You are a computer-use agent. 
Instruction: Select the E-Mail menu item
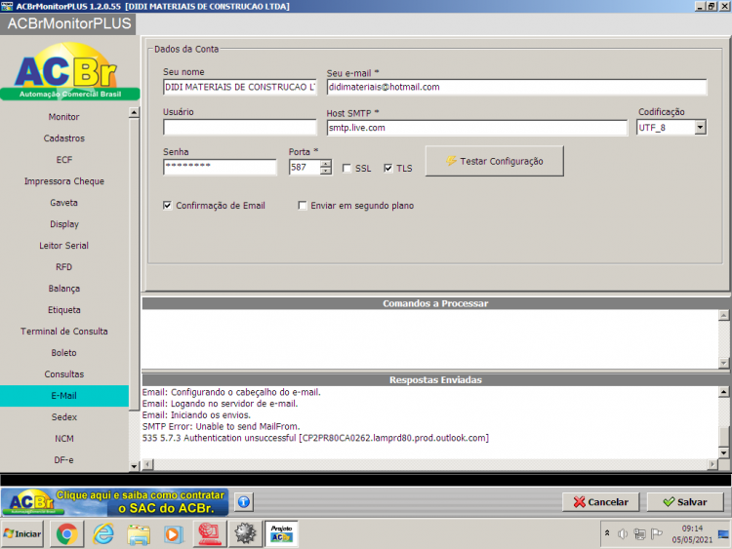click(x=64, y=396)
